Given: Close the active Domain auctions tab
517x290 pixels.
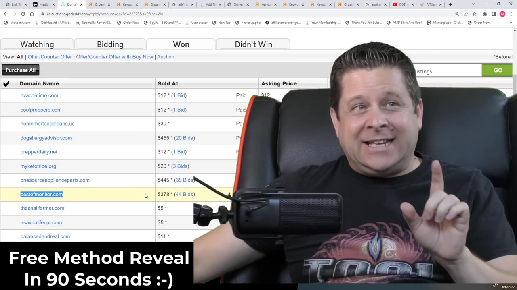Looking at the screenshot, I should click(x=81, y=5).
